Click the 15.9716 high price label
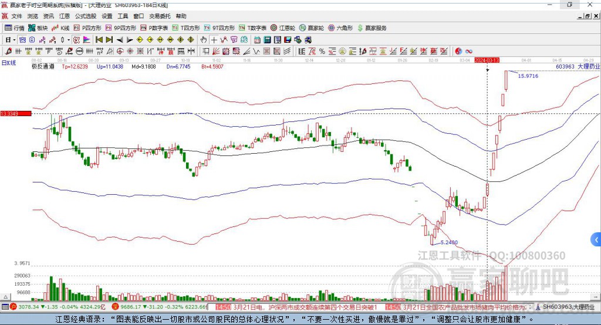The image size is (601, 325). pyautogui.click(x=528, y=76)
